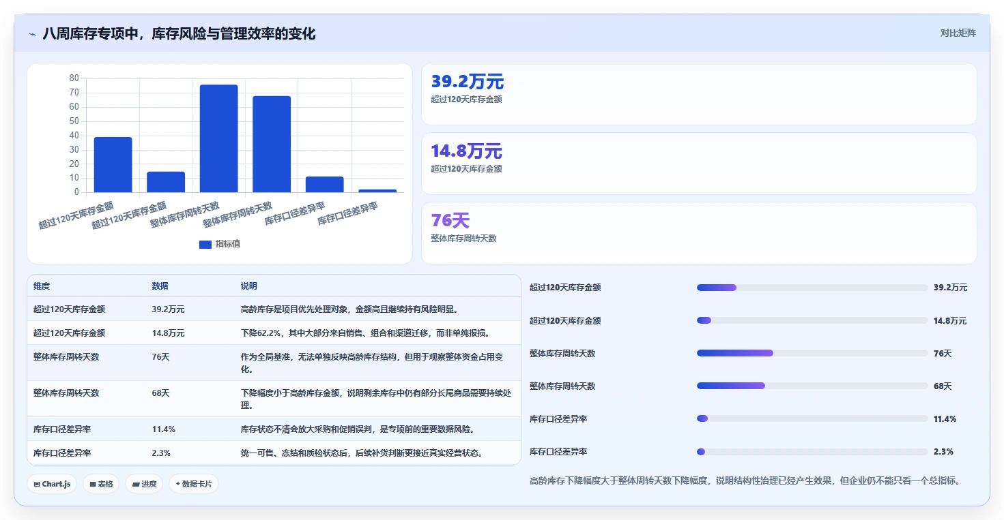1004x520 pixels.
Task: Select the 进度 chip
Action: (144, 484)
